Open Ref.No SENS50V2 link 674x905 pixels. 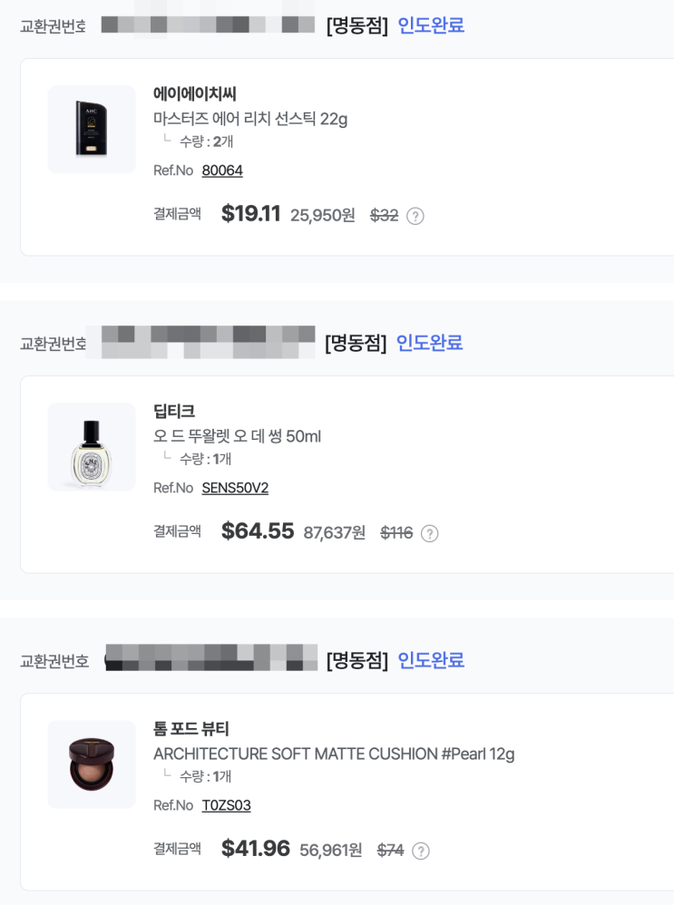[x=235, y=488]
